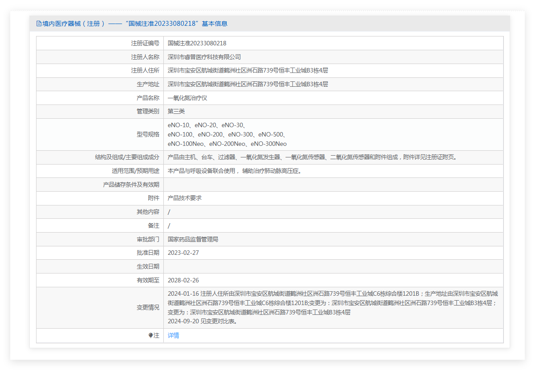Click the 注册人住所 label
Screen dimensions: 535x370
click(x=145, y=71)
